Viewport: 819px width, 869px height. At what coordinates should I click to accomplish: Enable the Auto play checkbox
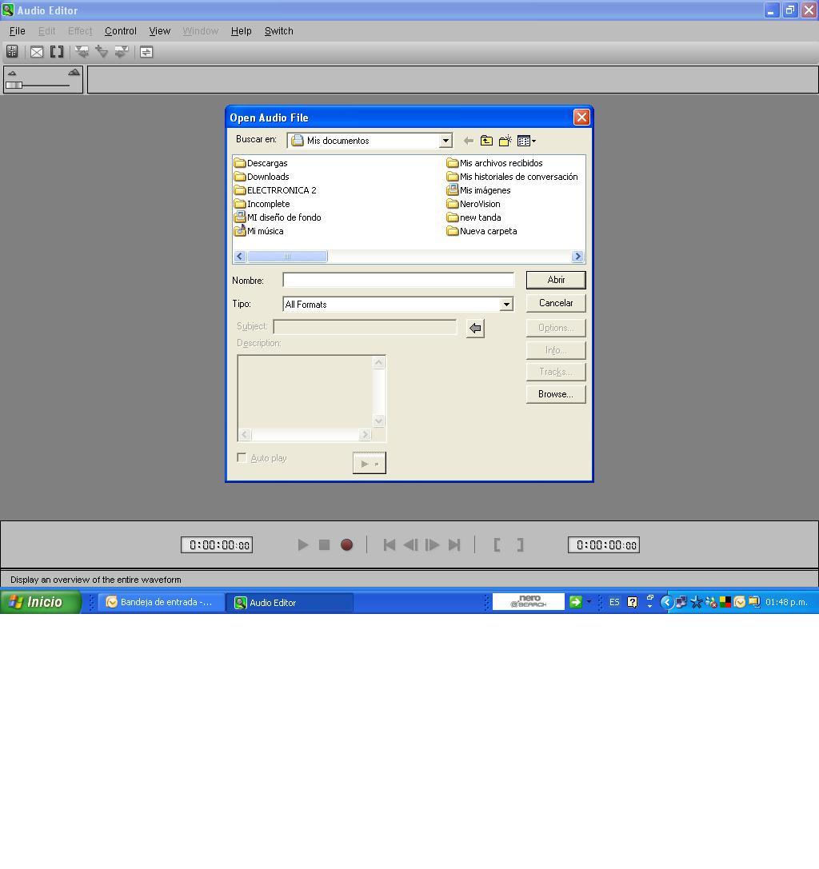(242, 457)
